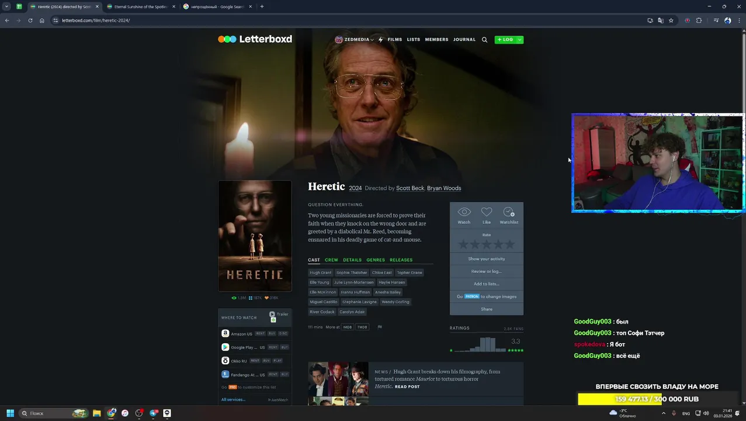Open the FILMS menu

pos(395,40)
